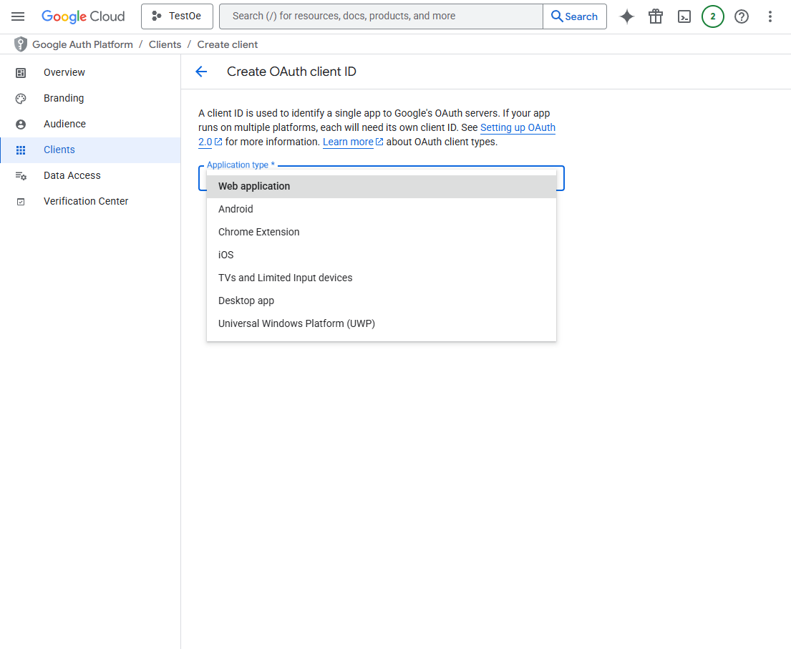Open the Setting up OAuth 2.0 link
Image resolution: width=791 pixels, height=649 pixels.
click(518, 127)
